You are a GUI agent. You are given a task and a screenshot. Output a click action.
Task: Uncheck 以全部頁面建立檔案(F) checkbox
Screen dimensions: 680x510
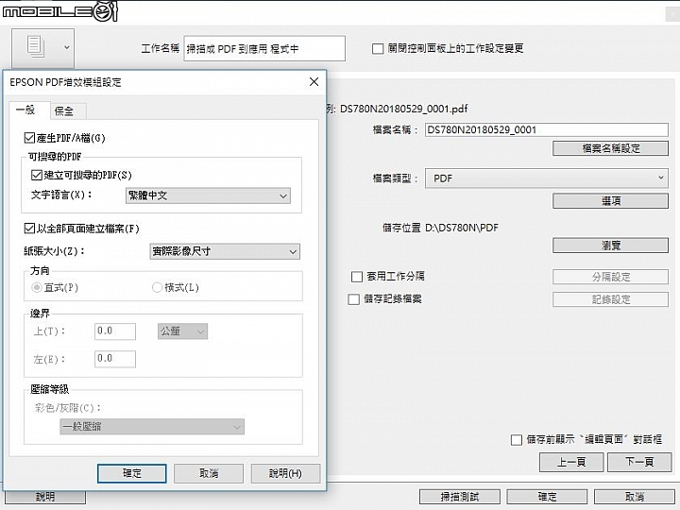[x=29, y=229]
